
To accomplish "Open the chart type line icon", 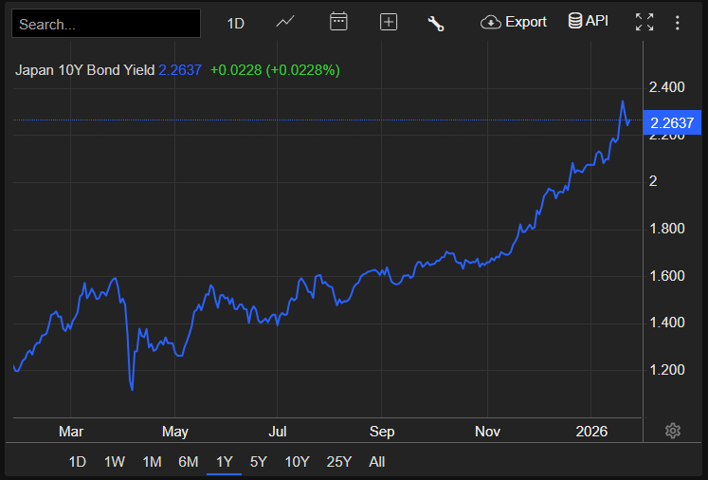I will point(285,23).
